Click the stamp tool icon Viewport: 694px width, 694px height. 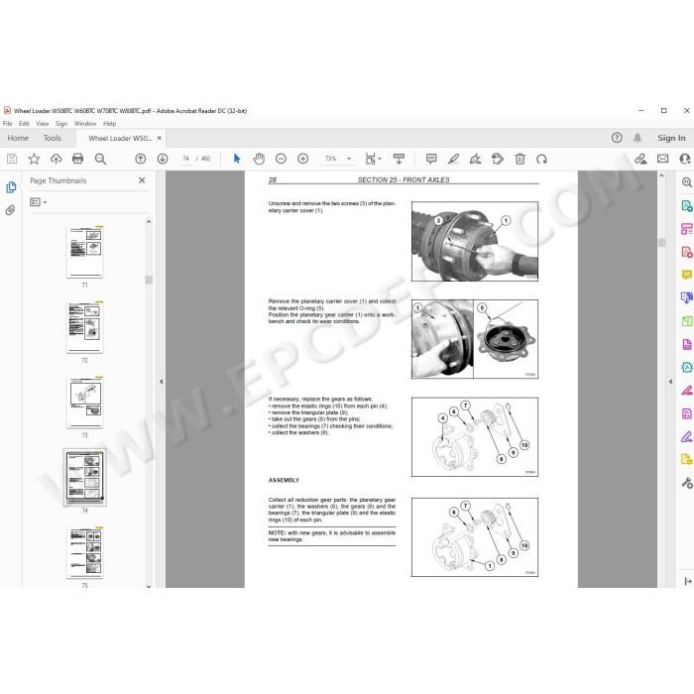click(x=498, y=159)
